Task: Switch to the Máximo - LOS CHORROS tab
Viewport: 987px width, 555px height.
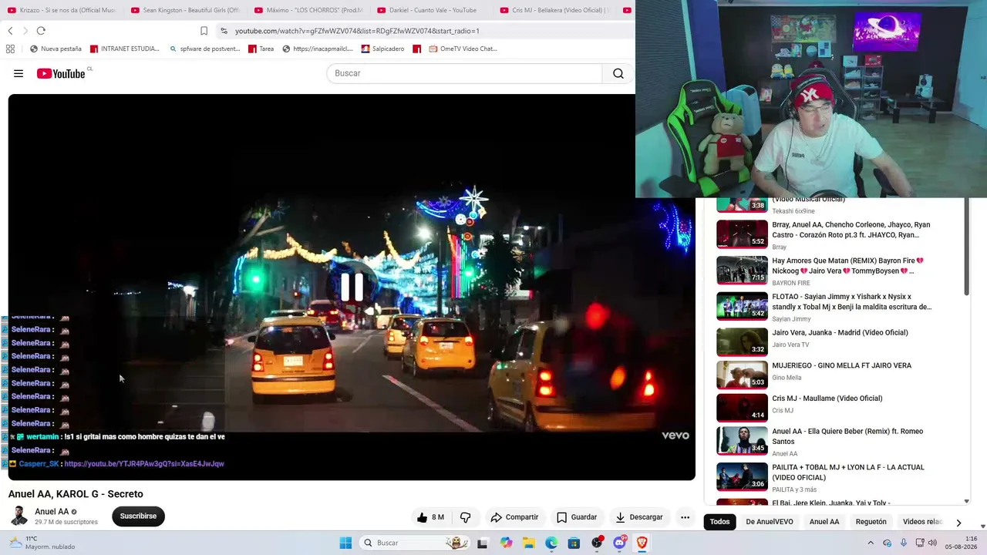Action: click(x=308, y=10)
